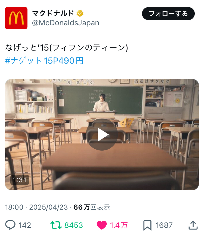This screenshot has height=236, width=204.
Task: Repost using the green retweet arrows icon
Action: (x=56, y=225)
